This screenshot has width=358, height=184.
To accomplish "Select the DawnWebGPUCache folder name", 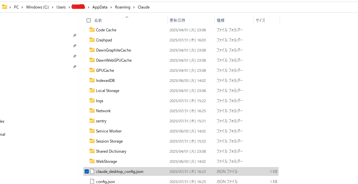I will [114, 60].
